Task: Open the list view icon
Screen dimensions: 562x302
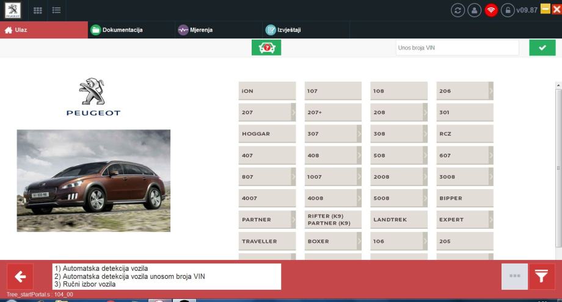Action: pos(56,10)
